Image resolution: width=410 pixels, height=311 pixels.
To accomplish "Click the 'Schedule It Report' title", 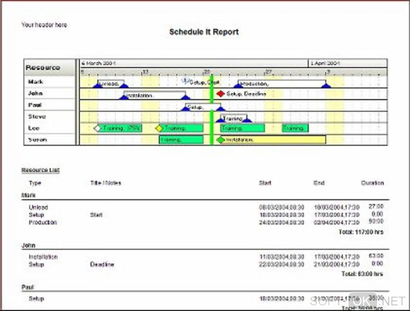I will click(204, 32).
